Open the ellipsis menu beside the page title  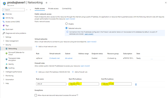pyautogui.click(x=50, y=3)
